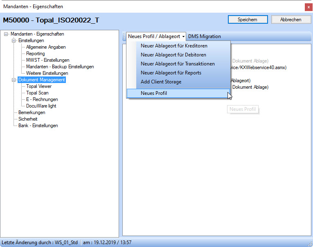Select Topal Viewer under Dokument Management
Screen dimensions: 313x247
[x=39, y=87]
